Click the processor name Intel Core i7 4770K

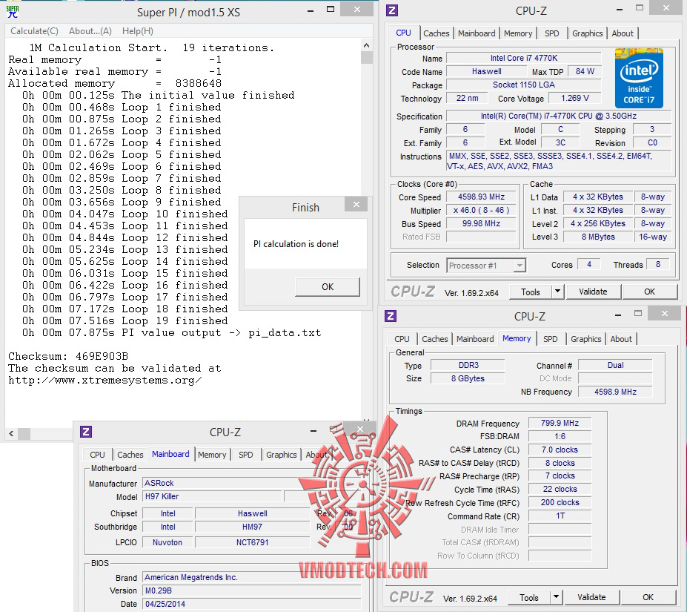tap(523, 58)
